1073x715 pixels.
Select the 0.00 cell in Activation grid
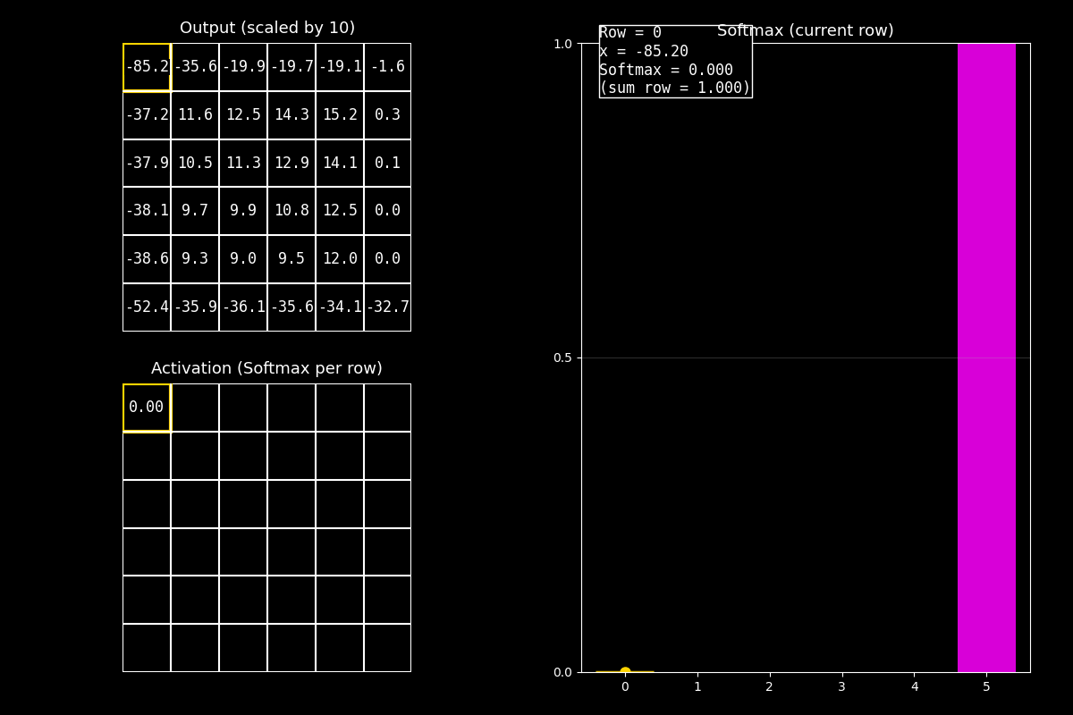(147, 408)
